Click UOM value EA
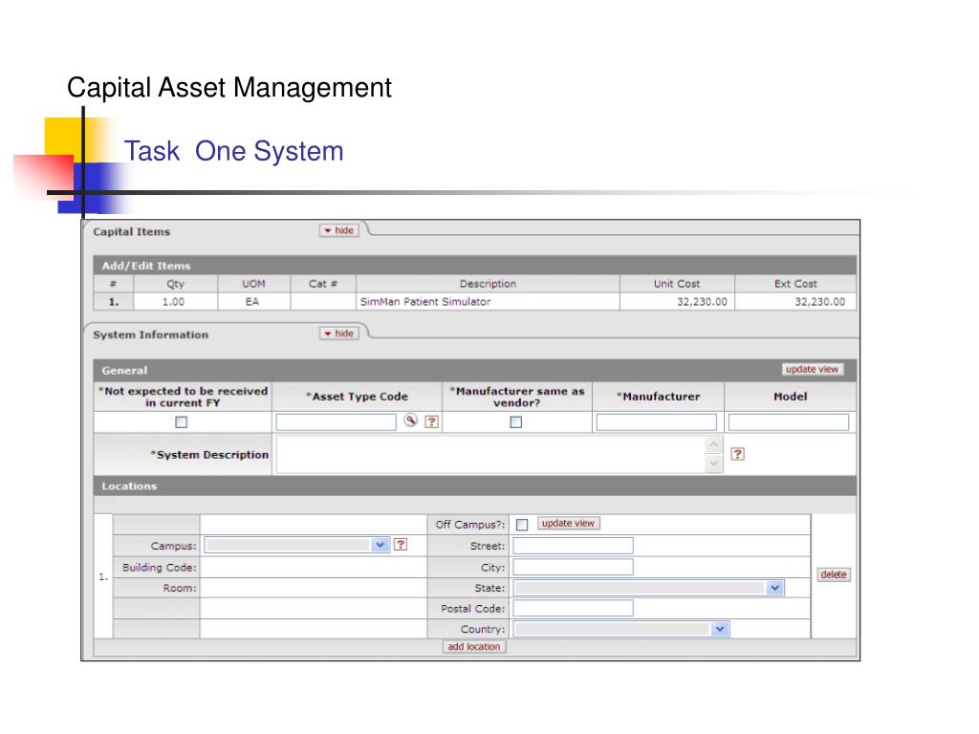The height and width of the screenshot is (734, 979). (x=252, y=301)
